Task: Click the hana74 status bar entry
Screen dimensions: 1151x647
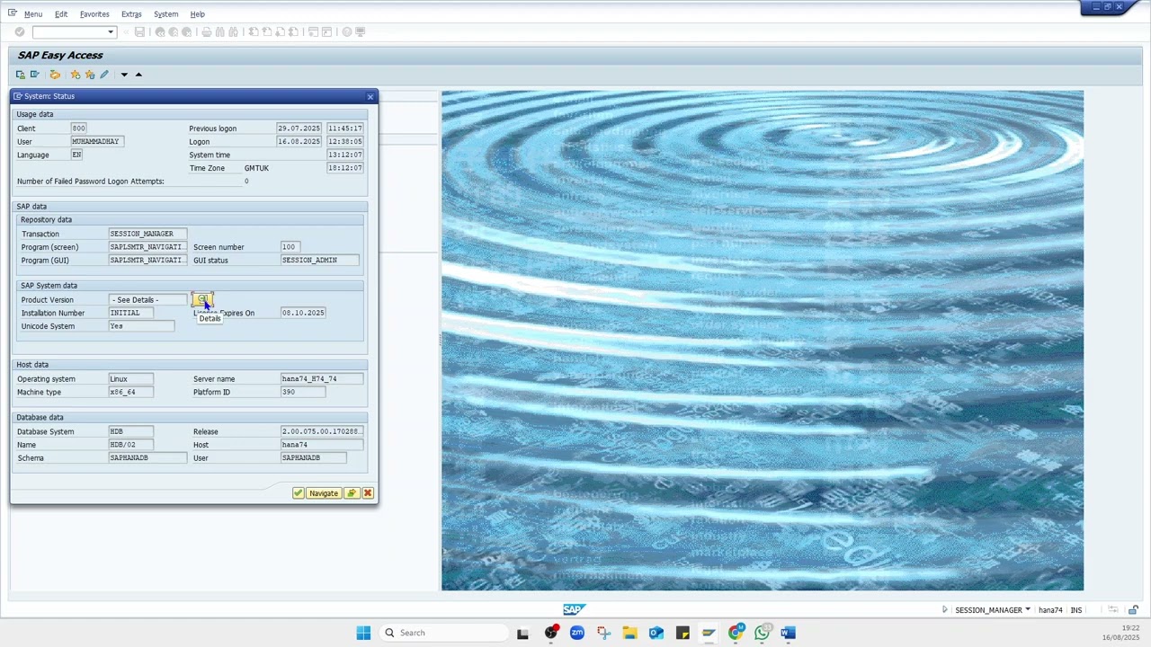Action: (1050, 610)
